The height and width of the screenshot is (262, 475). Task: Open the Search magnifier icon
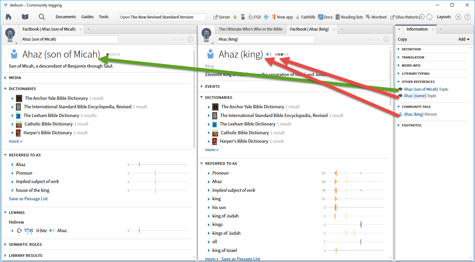42,17
